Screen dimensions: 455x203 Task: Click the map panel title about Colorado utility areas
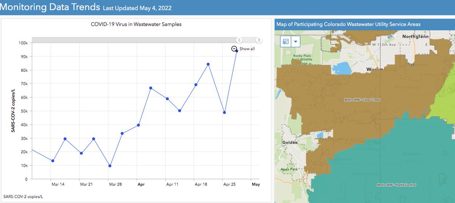(348, 24)
